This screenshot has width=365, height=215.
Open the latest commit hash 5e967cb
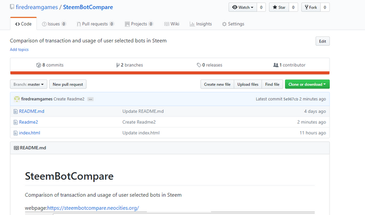tap(290, 99)
